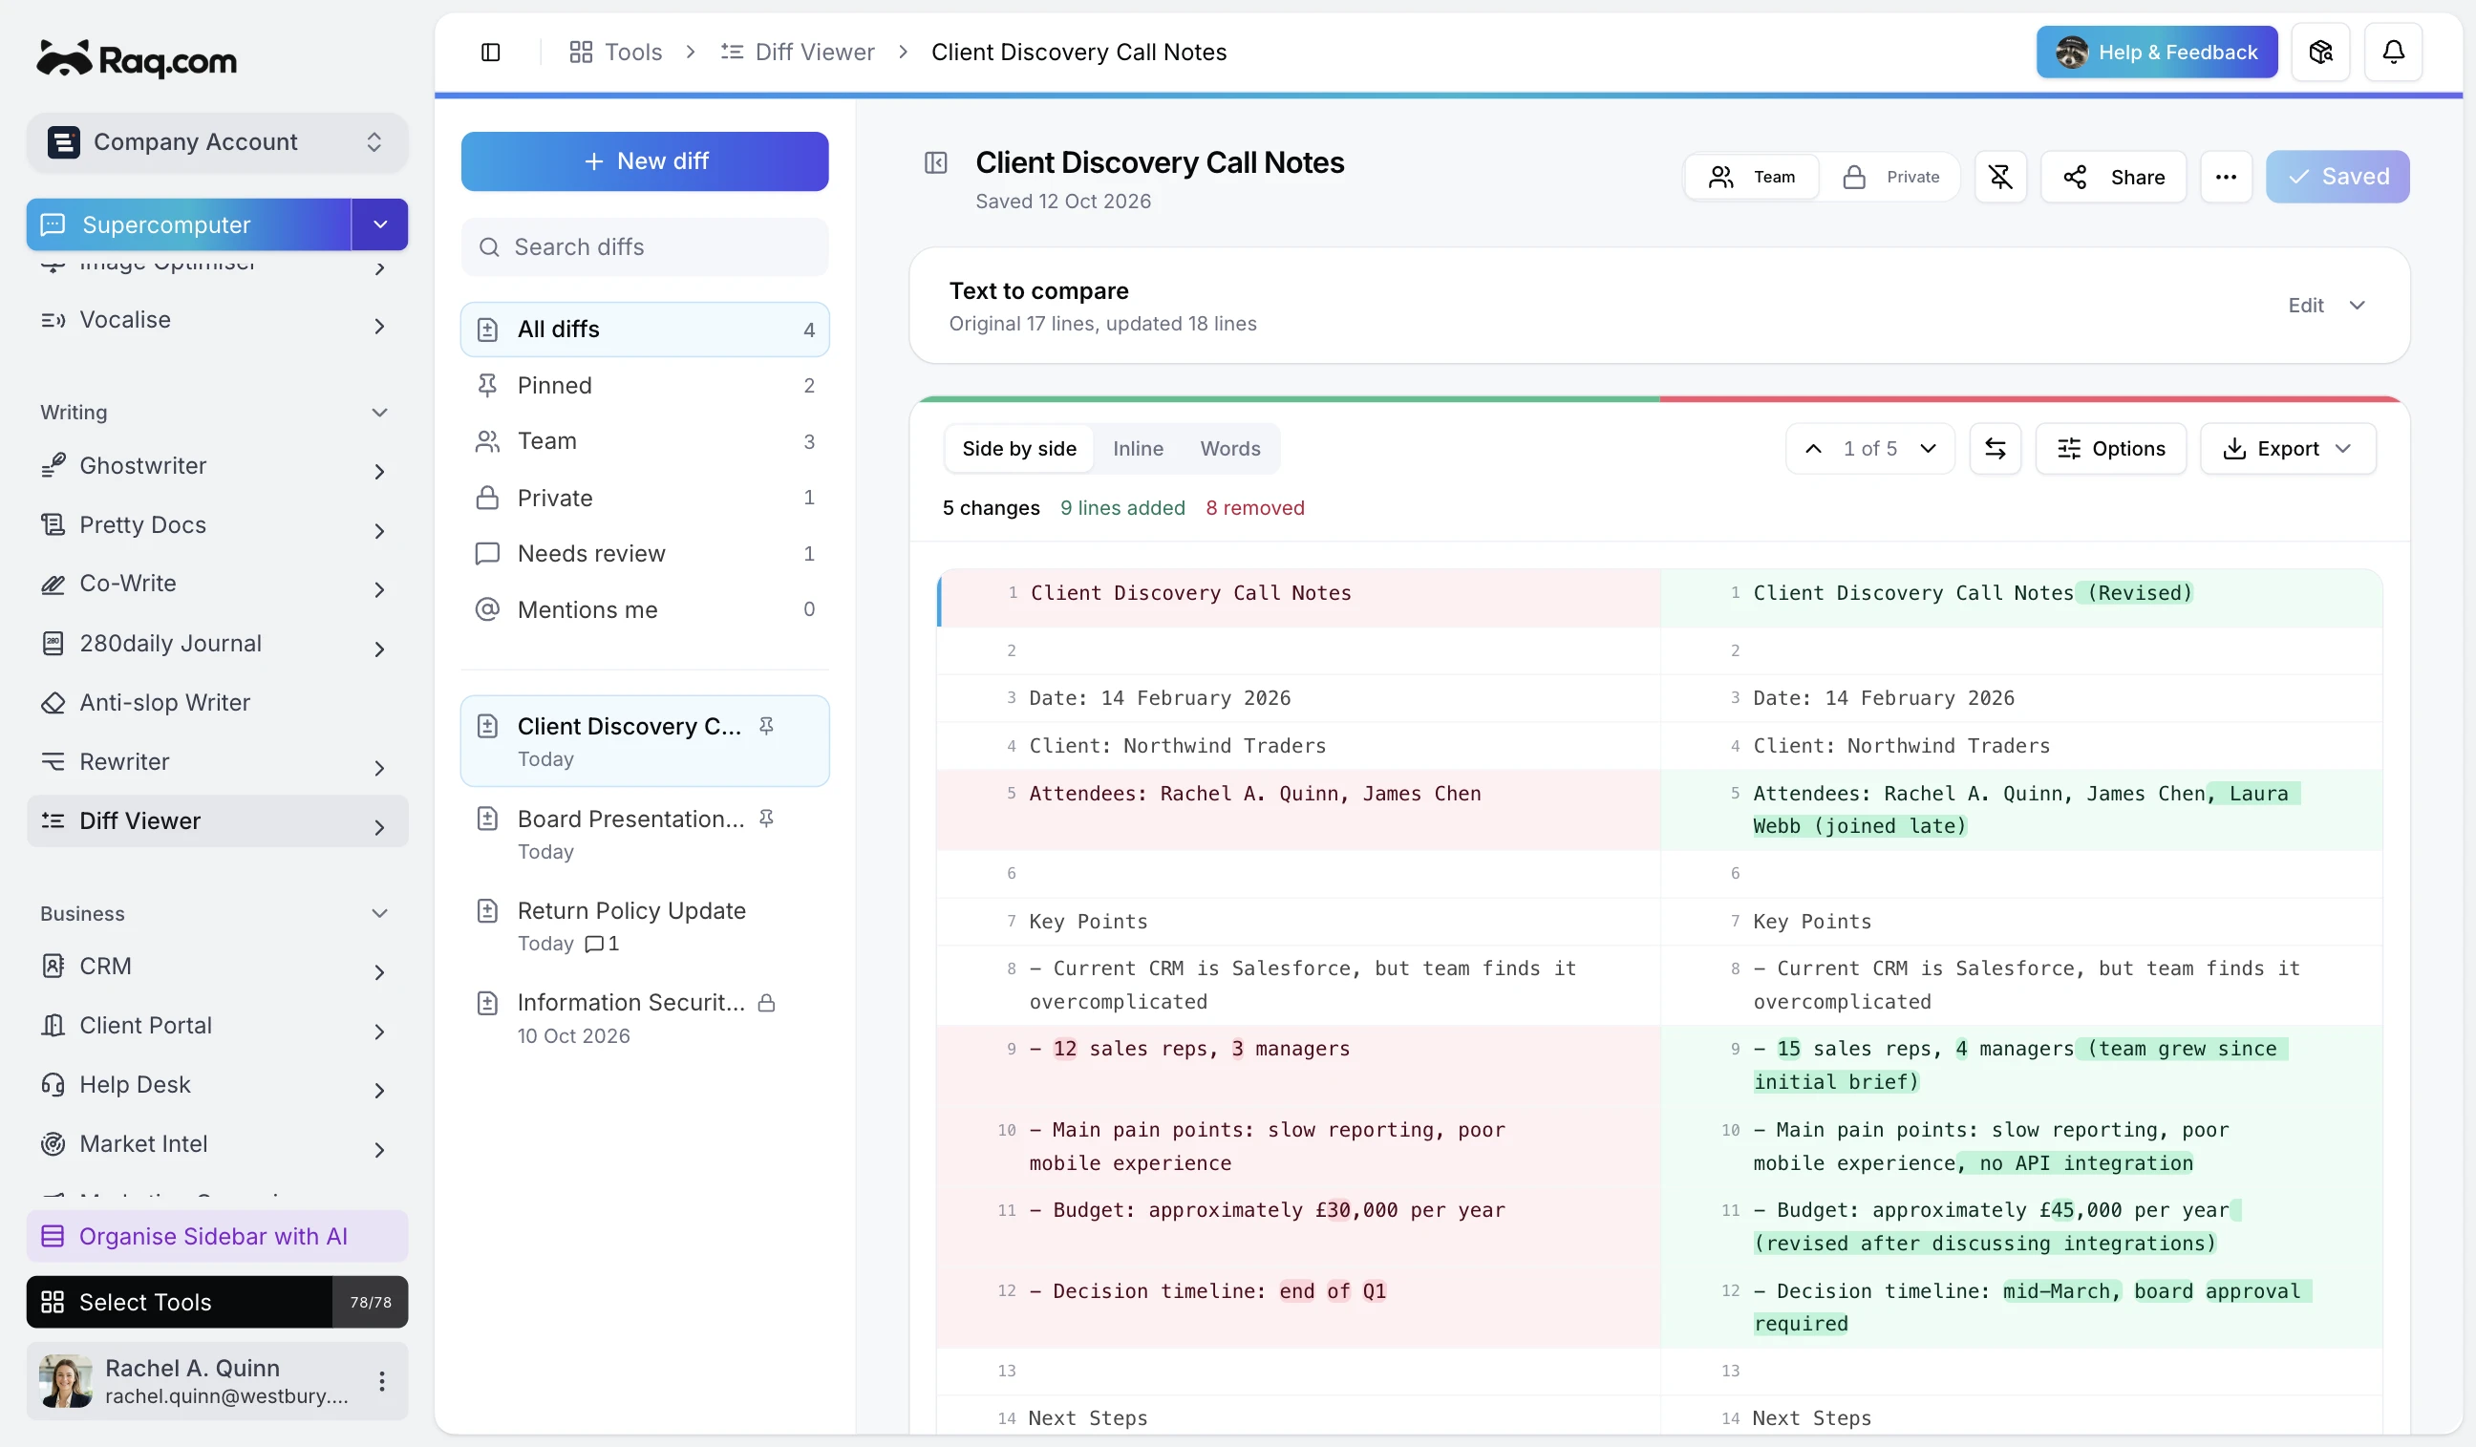
Task: Click the Share button
Action: pos(2112,177)
